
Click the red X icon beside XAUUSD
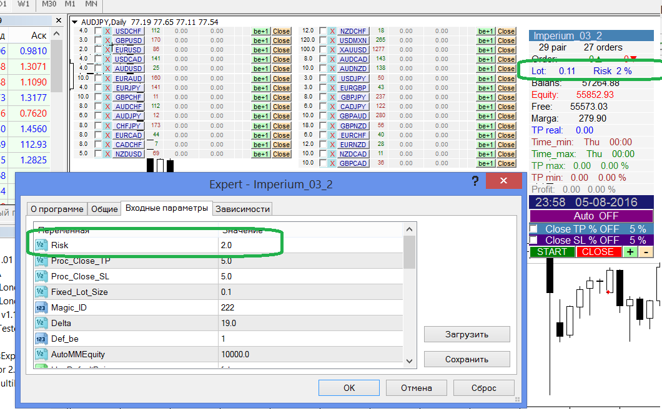click(333, 50)
